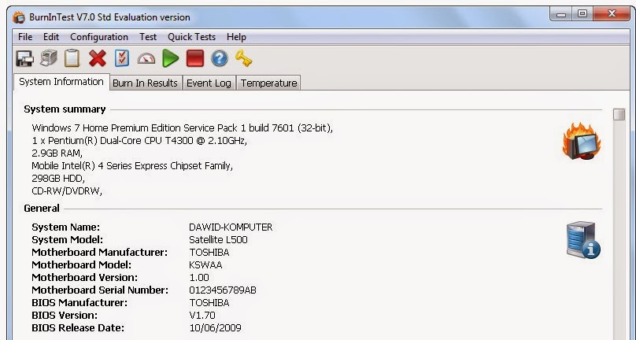The height and width of the screenshot is (340, 636).
Task: Switch to the Event Log tab
Action: pos(209,83)
